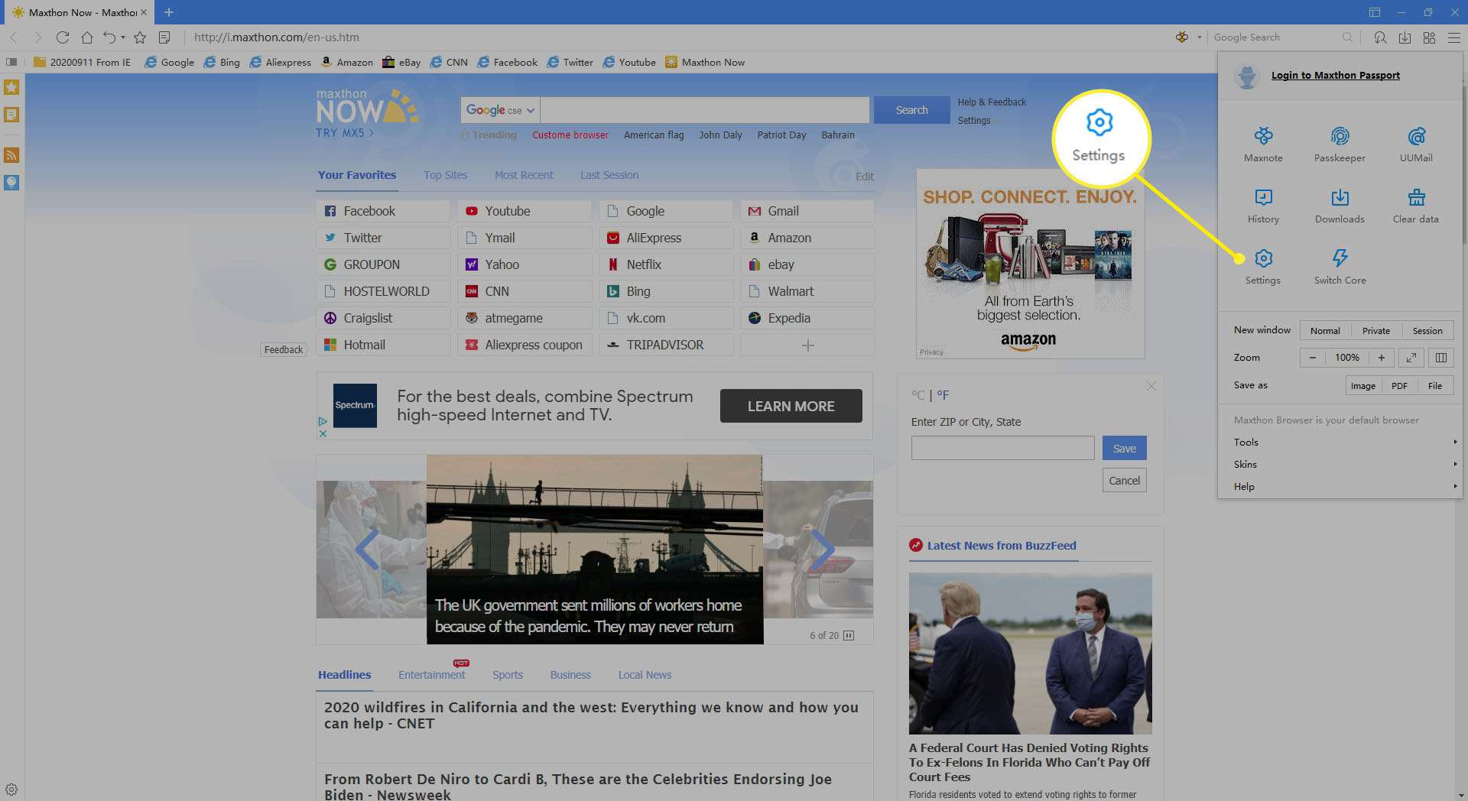
Task: Open the sidebar settings gear at bottom
Action: point(11,790)
